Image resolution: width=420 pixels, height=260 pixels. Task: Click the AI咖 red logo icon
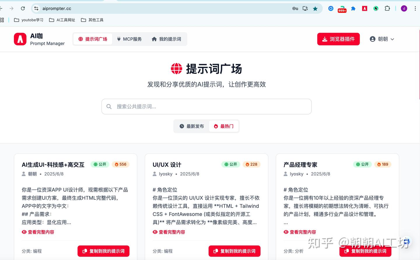tap(20, 39)
